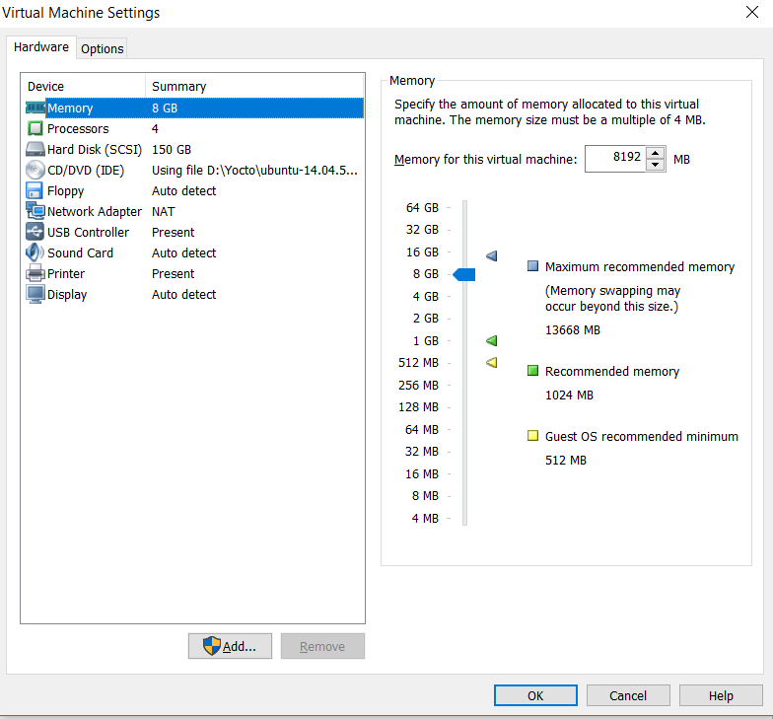Click the yellow Guest OS minimum legend square
Image resolution: width=773 pixels, height=719 pixels.
532,436
